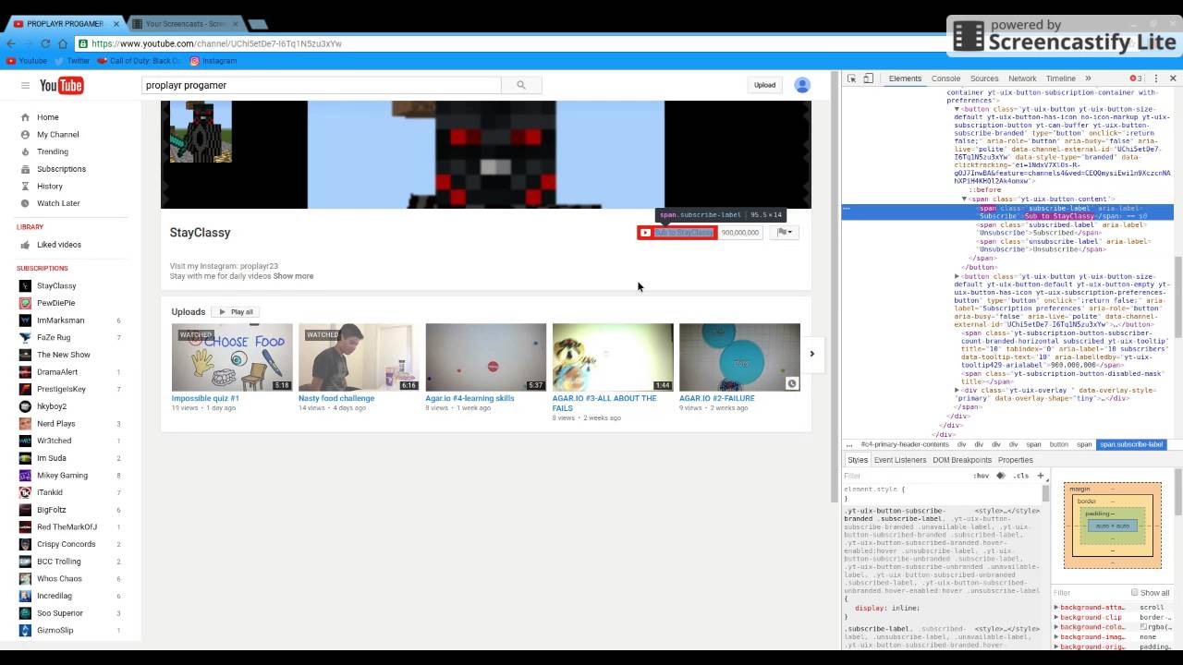This screenshot has height=665, width=1183.
Task: Expand breadcrumb ellipsis in DevTools
Action: (x=849, y=444)
